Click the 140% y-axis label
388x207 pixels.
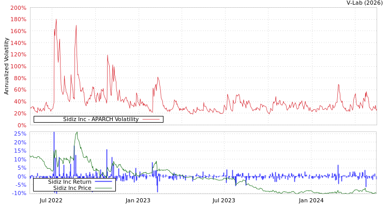(18, 43)
